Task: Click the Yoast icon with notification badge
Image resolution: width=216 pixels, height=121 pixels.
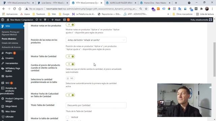Action: [x=66, y=20]
